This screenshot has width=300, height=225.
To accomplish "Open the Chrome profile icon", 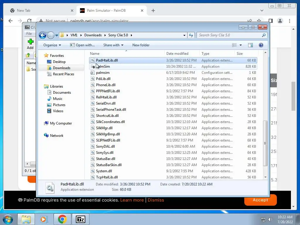I will pyautogui.click(x=280, y=21).
